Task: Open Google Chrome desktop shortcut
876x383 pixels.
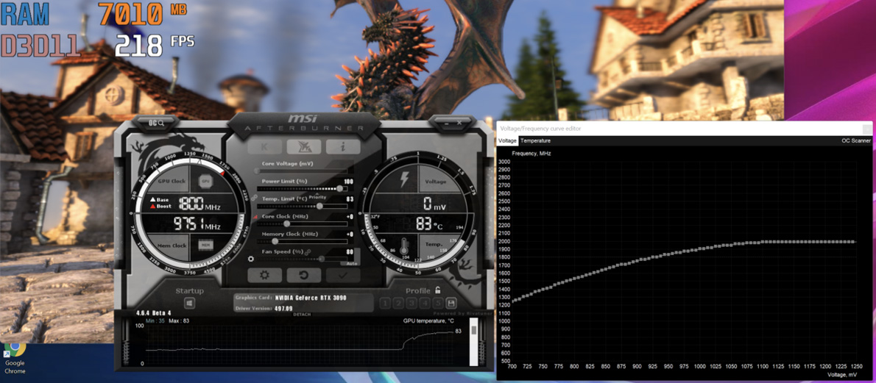Action: [15, 358]
